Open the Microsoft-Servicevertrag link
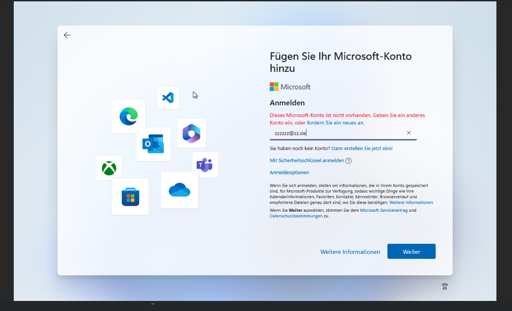Image resolution: width=512 pixels, height=311 pixels. point(384,210)
